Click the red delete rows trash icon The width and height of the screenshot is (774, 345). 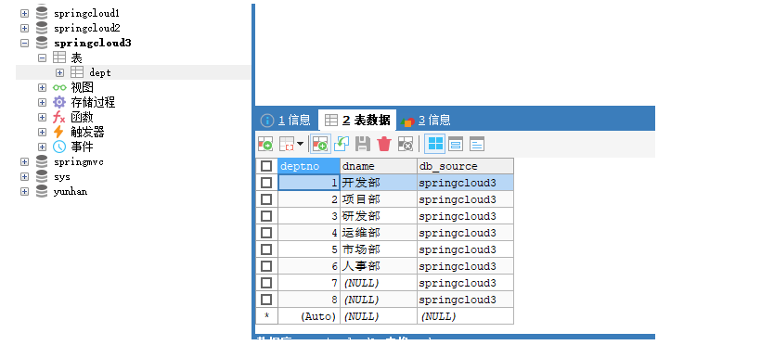[384, 144]
